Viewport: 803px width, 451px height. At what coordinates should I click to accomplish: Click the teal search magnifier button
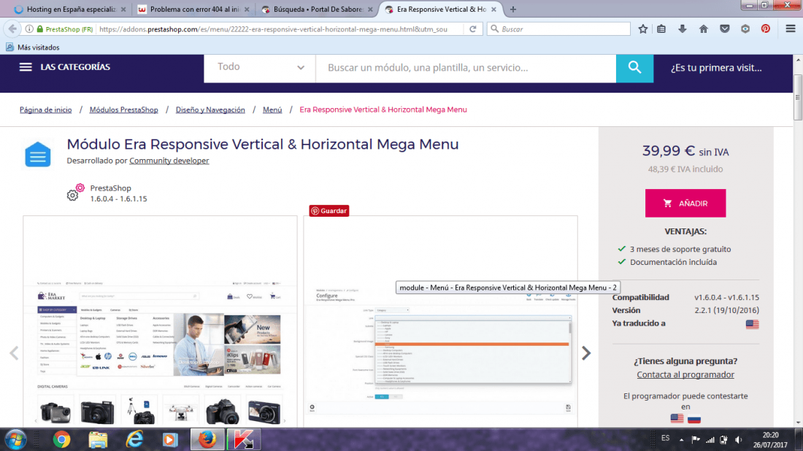coord(634,68)
